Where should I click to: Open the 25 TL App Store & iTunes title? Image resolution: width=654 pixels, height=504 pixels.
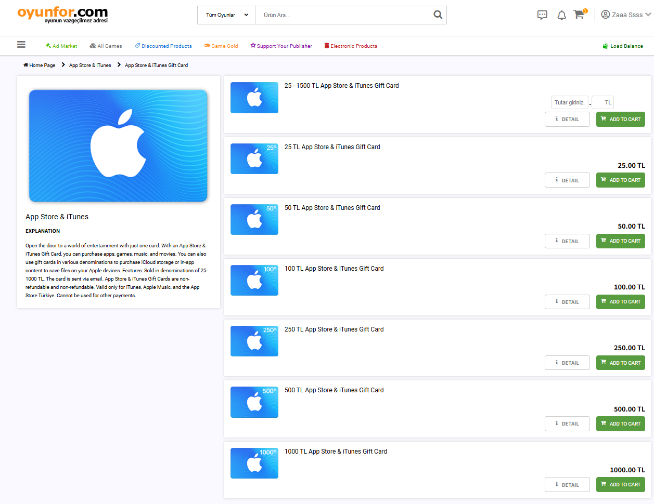332,147
